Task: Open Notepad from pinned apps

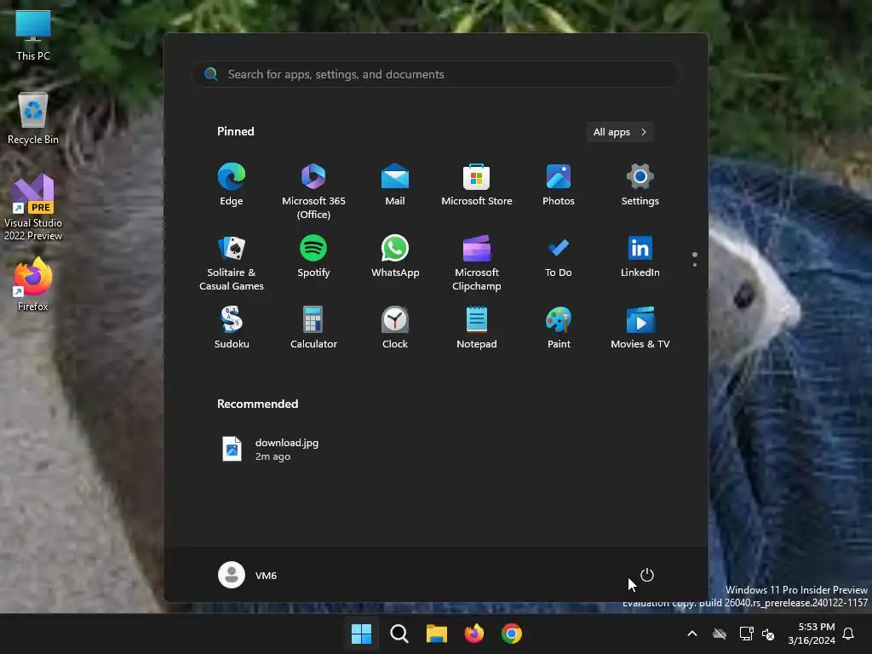Action: 477,328
